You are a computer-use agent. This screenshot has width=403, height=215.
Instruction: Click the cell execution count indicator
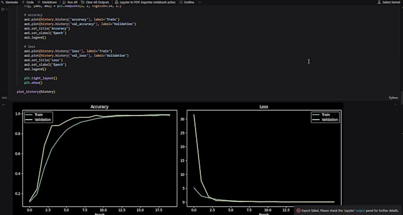pos(5,98)
